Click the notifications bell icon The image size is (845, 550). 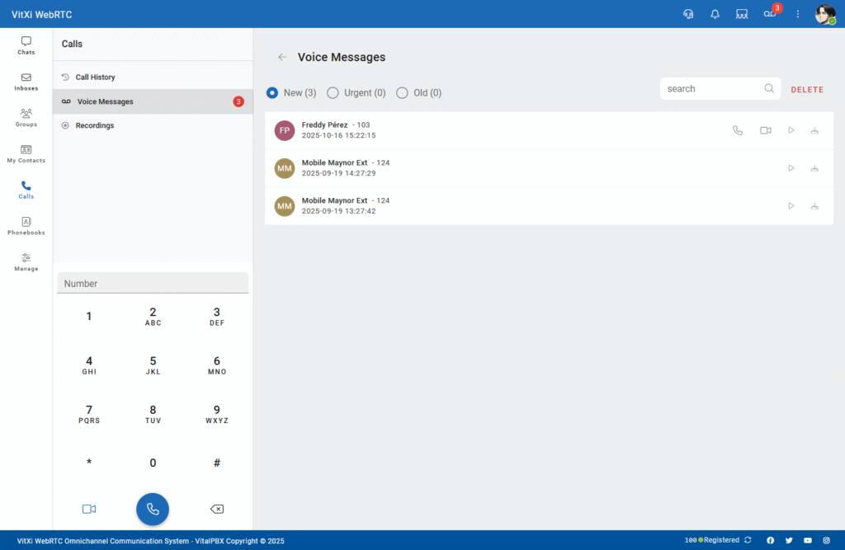point(715,14)
